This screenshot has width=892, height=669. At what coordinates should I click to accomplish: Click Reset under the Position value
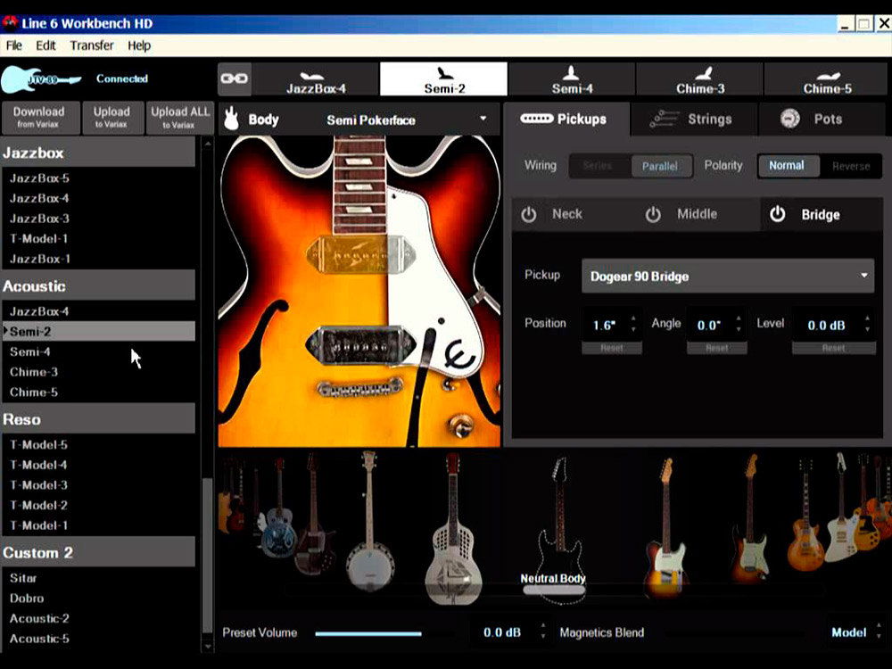[x=612, y=348]
